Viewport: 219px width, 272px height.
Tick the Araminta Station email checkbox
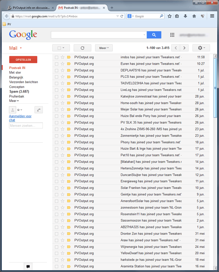(x=56, y=266)
